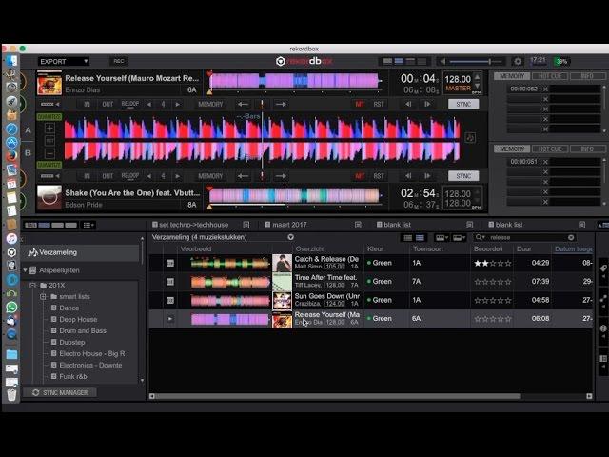Screen dimensions: 609x457
Task: Toggle SYNC on deck A
Action: click(x=463, y=104)
